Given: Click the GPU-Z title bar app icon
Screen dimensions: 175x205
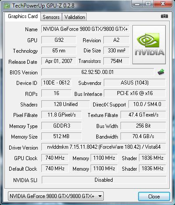Looking at the screenshot, I should click(x=7, y=6).
